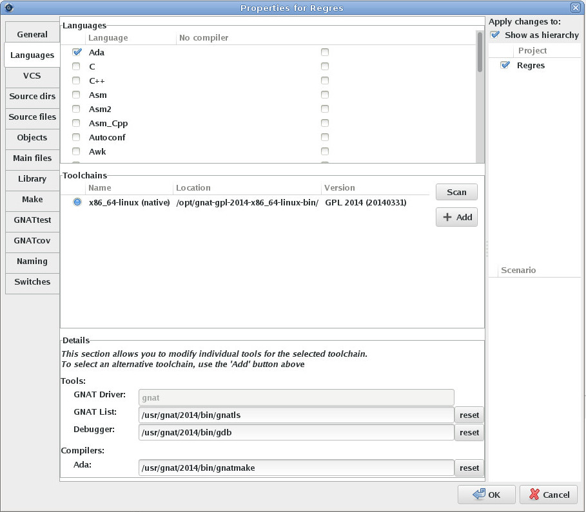Click the Languages list scrollbar

[x=480, y=52]
